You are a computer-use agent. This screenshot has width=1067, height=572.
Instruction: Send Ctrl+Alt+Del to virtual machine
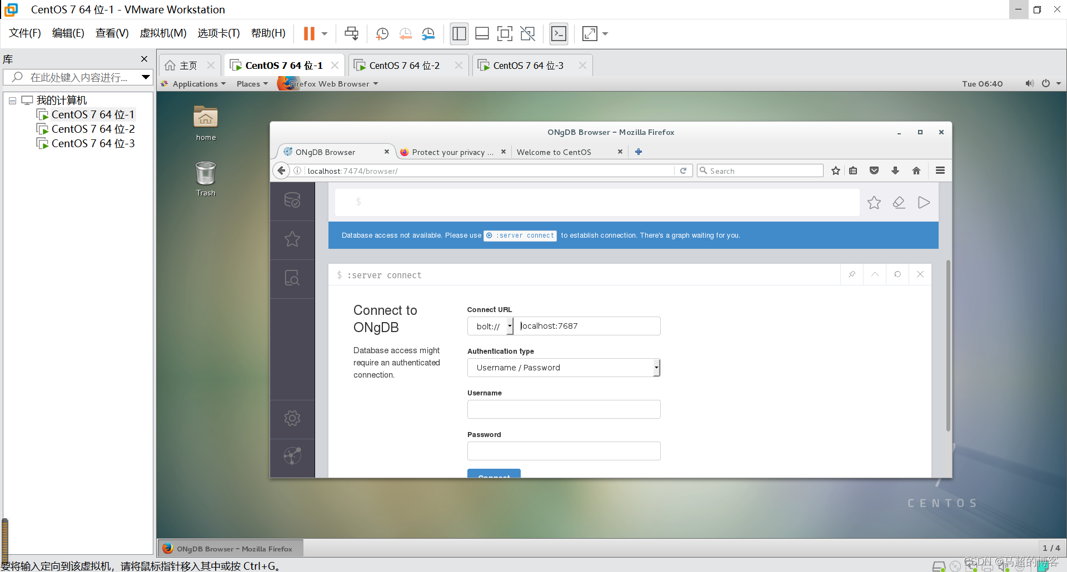click(351, 34)
